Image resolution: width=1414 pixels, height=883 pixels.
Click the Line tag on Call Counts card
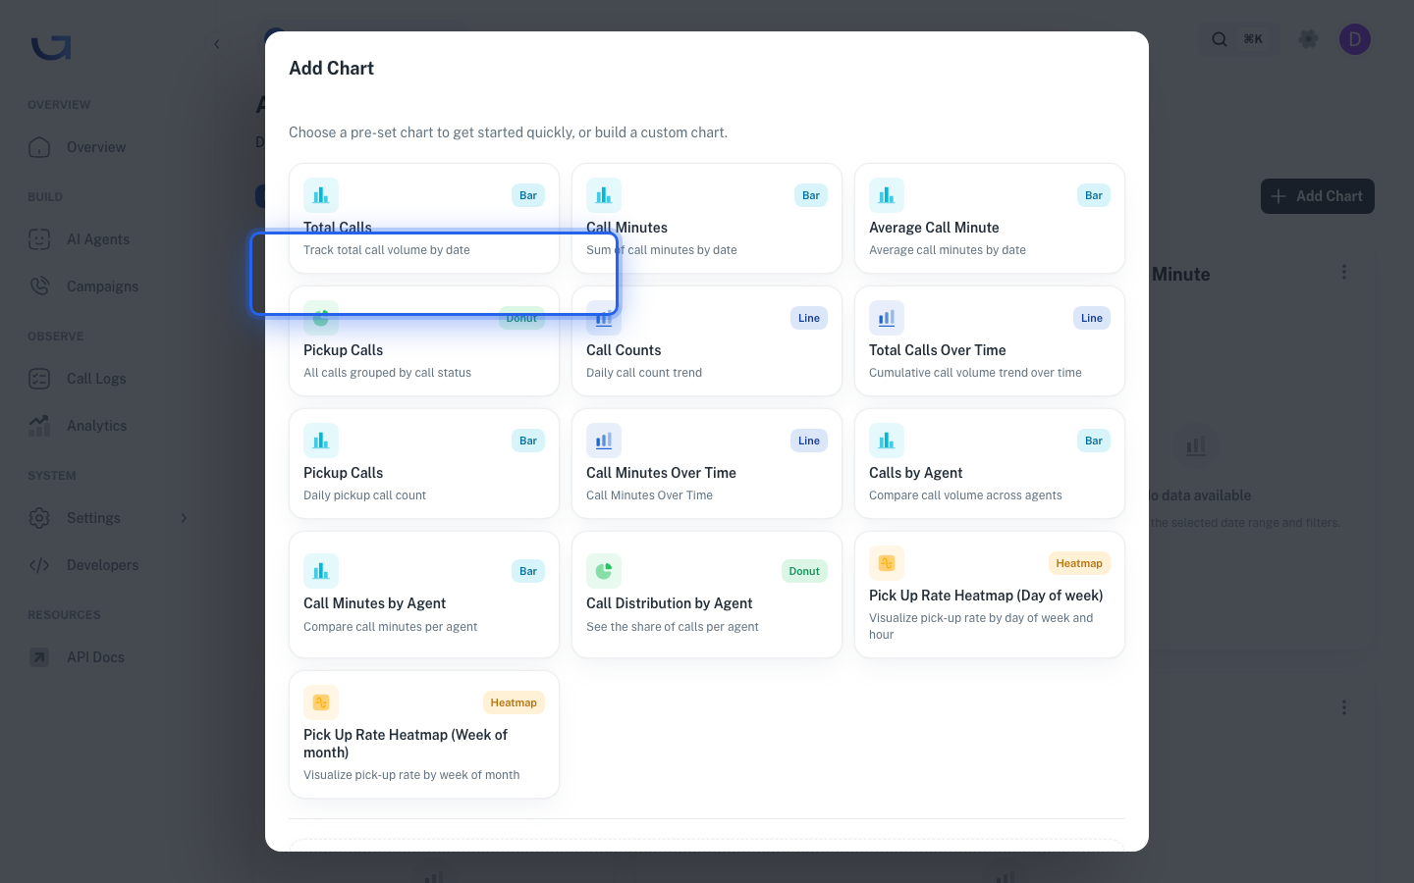(809, 318)
